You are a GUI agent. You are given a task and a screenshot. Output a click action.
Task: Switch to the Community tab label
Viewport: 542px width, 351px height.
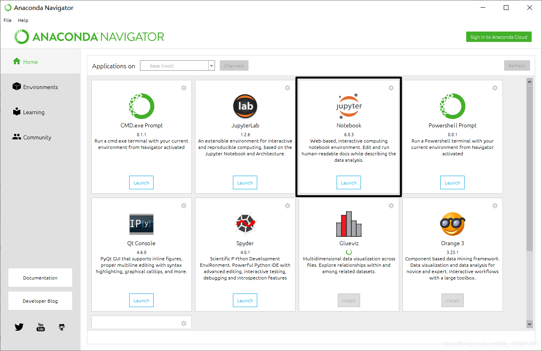pos(37,137)
